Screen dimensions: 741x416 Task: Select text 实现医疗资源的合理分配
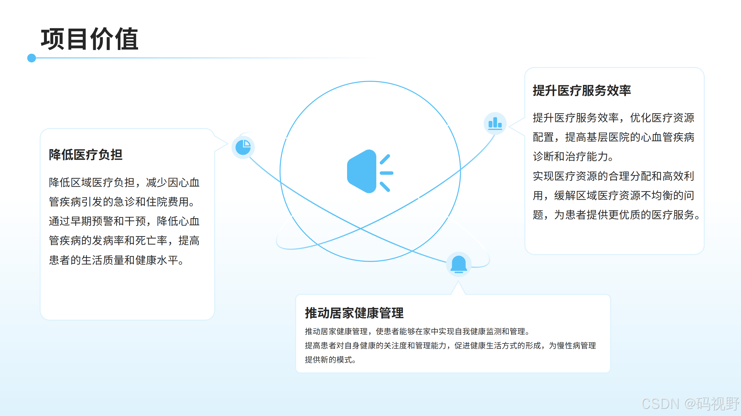tap(592, 176)
